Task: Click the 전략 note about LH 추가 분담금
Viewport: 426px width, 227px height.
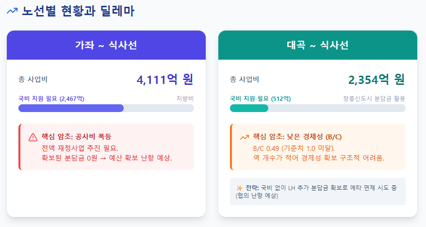Action: pos(318,192)
